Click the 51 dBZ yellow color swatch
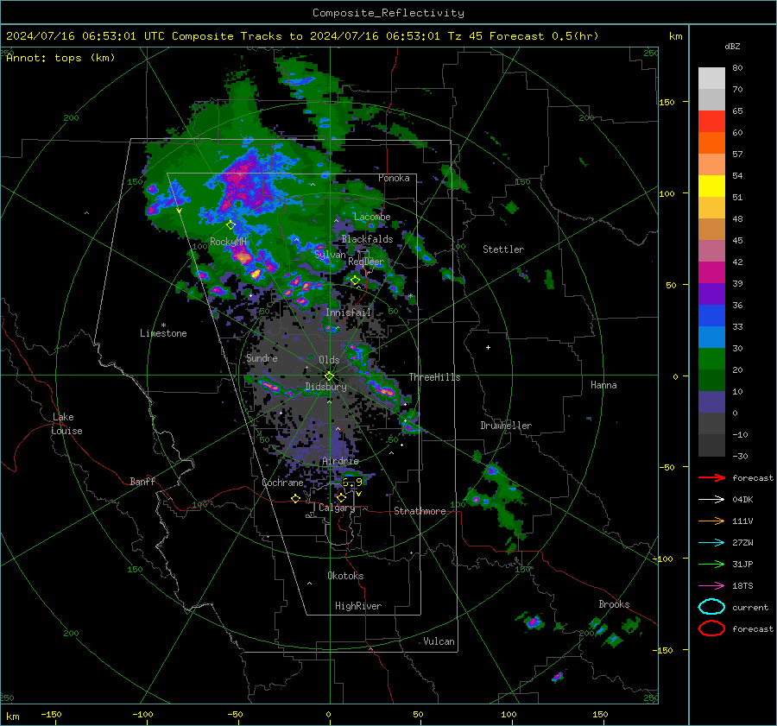The height and width of the screenshot is (726, 777). tap(711, 186)
